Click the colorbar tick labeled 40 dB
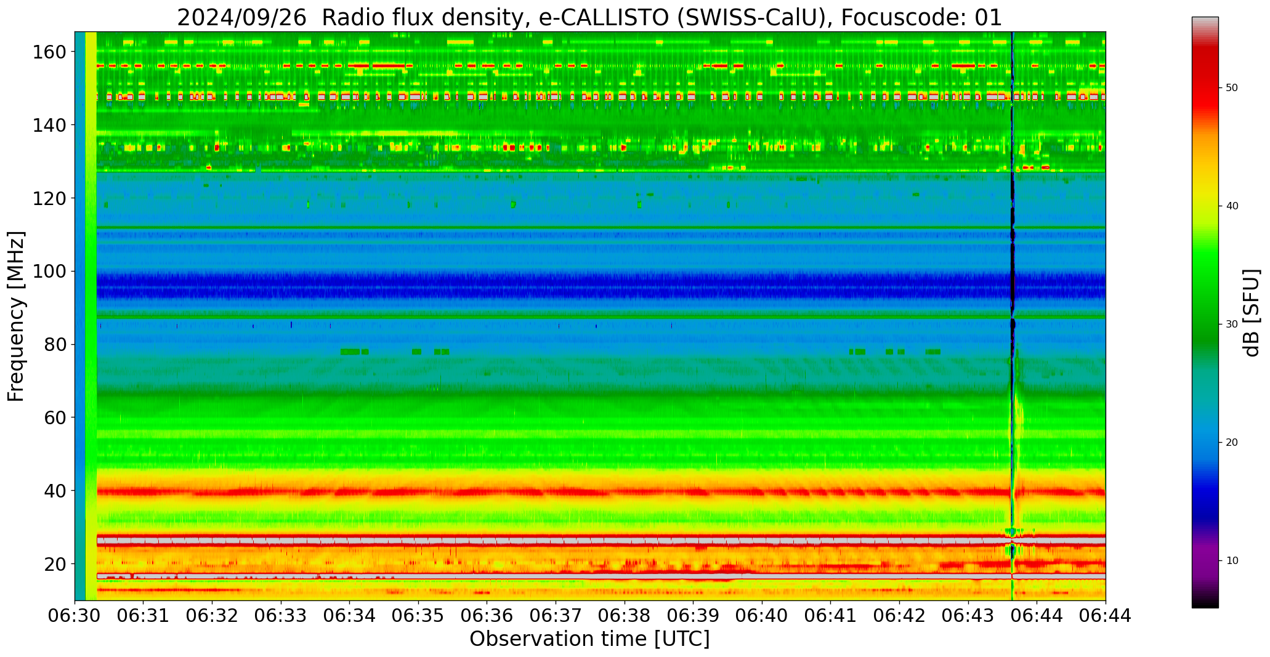 click(x=1232, y=206)
